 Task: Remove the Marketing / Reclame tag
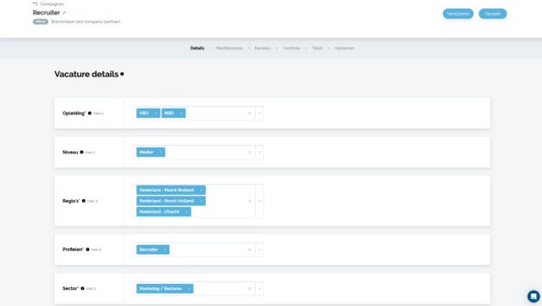[189, 289]
